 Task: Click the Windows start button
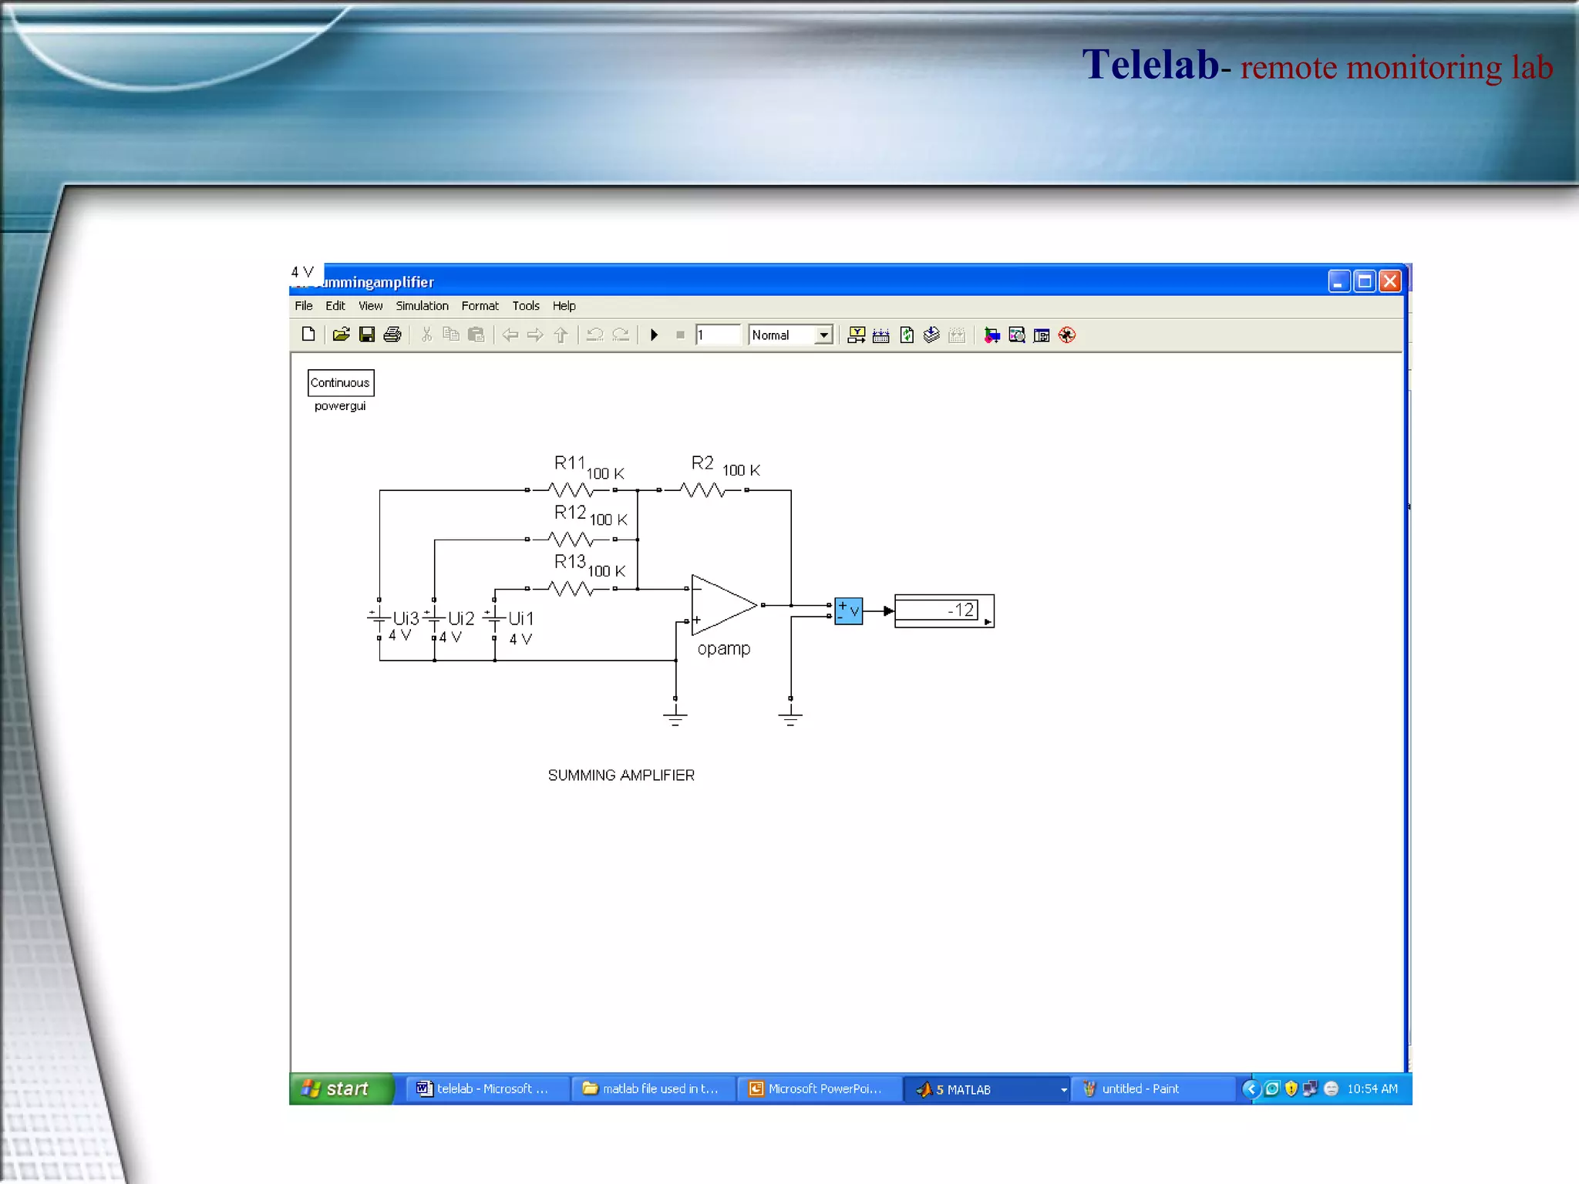click(x=340, y=1088)
